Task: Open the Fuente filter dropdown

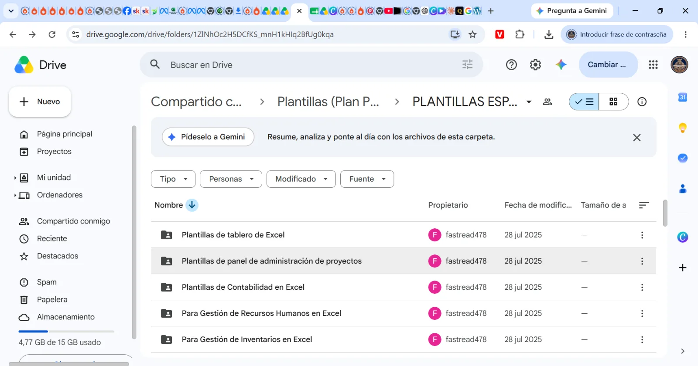Action: (x=367, y=179)
